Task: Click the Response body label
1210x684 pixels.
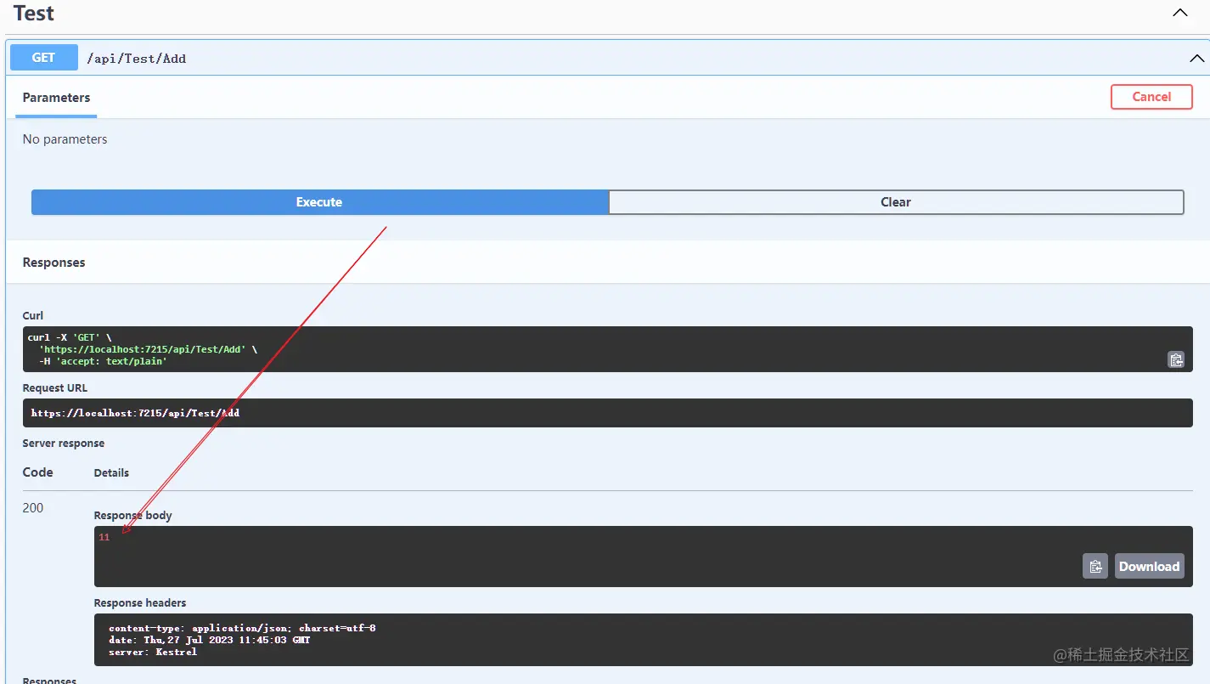Action: tap(132, 516)
